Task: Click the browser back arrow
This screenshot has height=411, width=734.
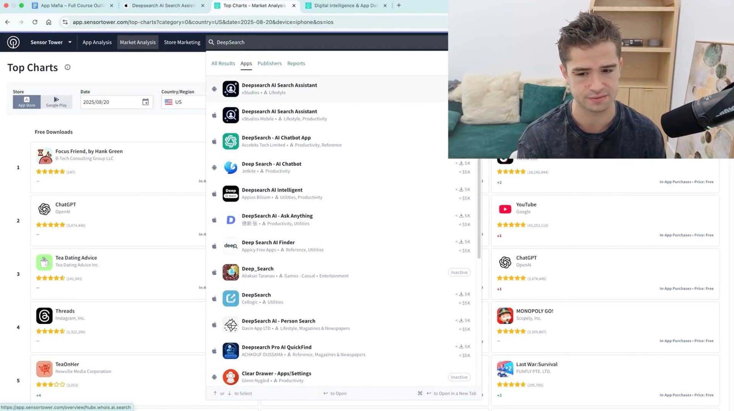Action: pyautogui.click(x=7, y=22)
